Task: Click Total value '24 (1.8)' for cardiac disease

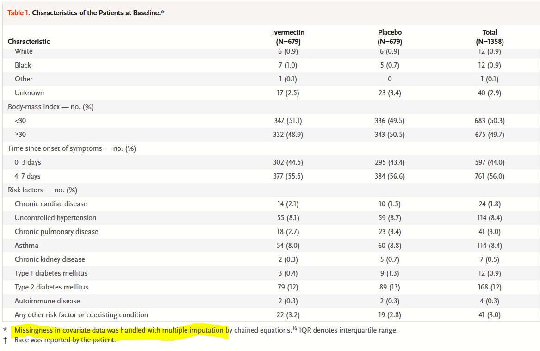Action: click(x=490, y=204)
